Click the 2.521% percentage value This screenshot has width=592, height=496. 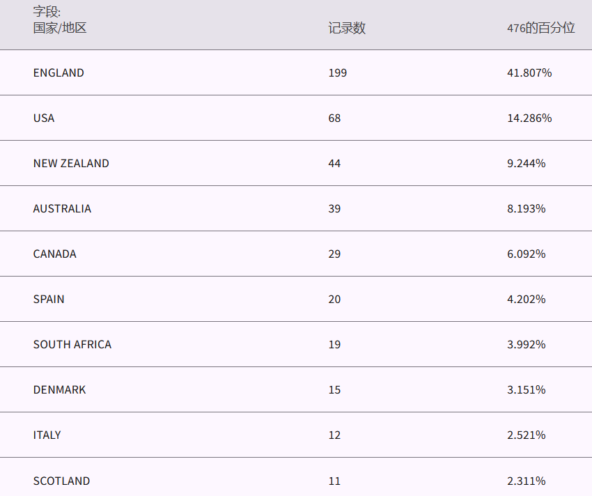pyautogui.click(x=527, y=435)
